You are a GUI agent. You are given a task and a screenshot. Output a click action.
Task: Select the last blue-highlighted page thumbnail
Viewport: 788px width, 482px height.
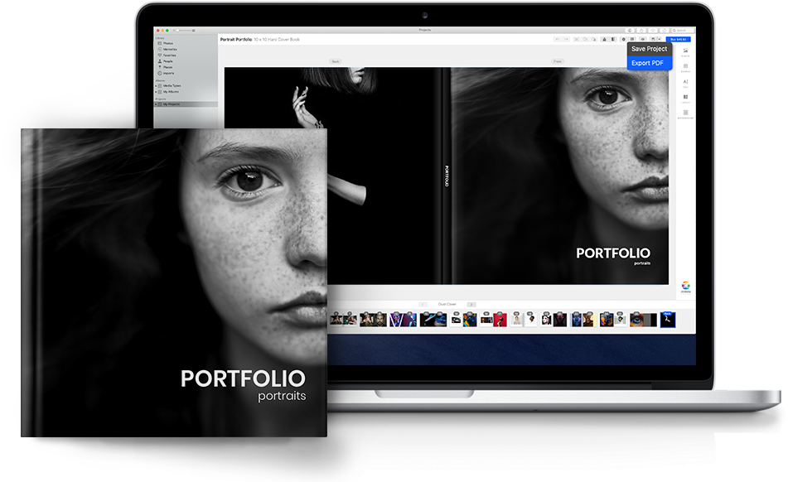668,319
